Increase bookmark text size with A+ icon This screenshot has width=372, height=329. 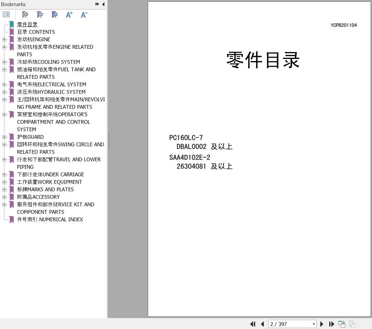69,15
